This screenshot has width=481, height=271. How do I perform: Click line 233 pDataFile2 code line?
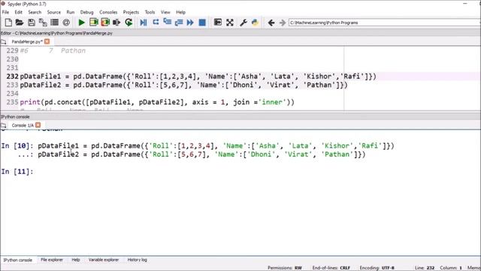coord(183,85)
